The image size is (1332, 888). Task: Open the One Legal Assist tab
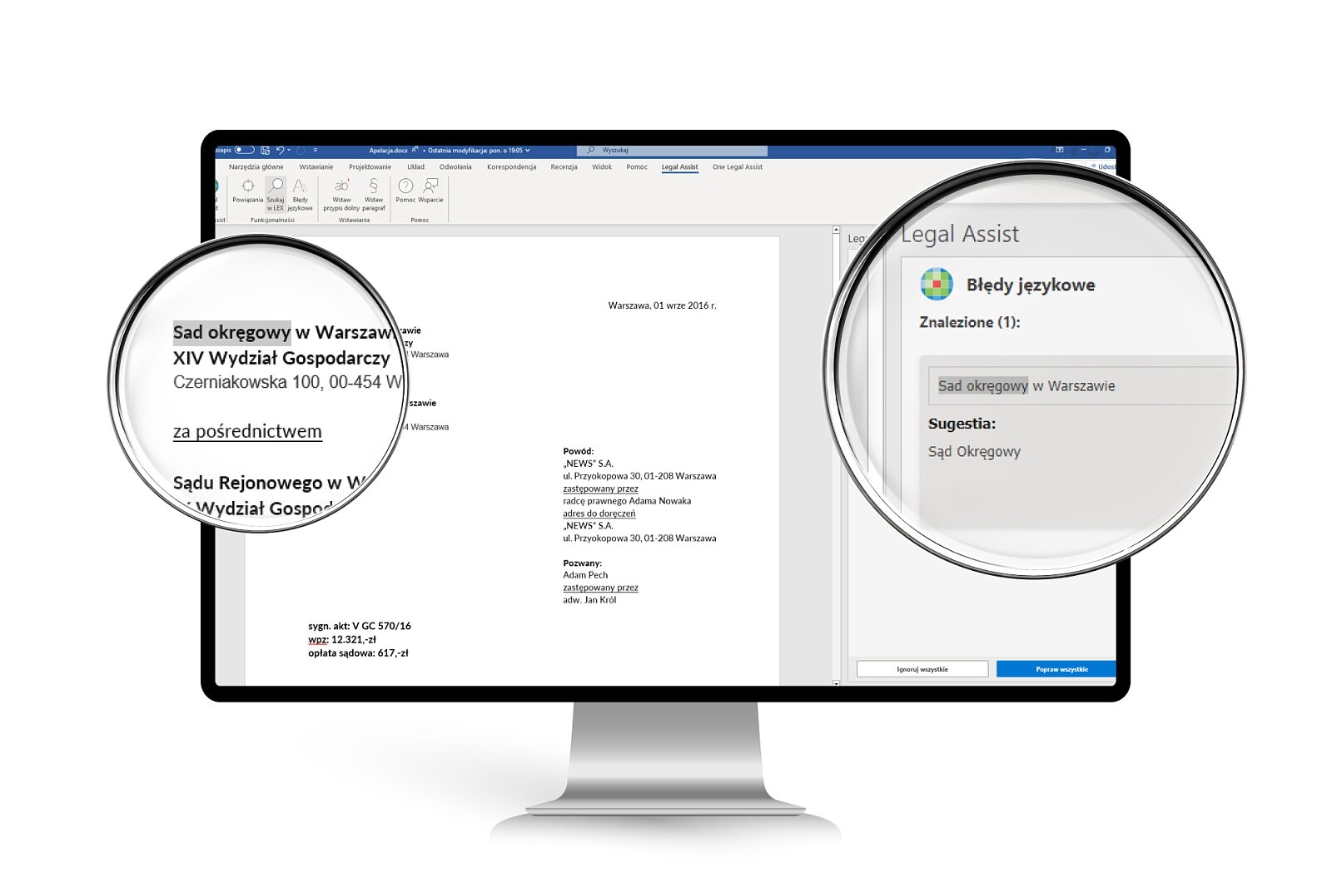tap(737, 167)
